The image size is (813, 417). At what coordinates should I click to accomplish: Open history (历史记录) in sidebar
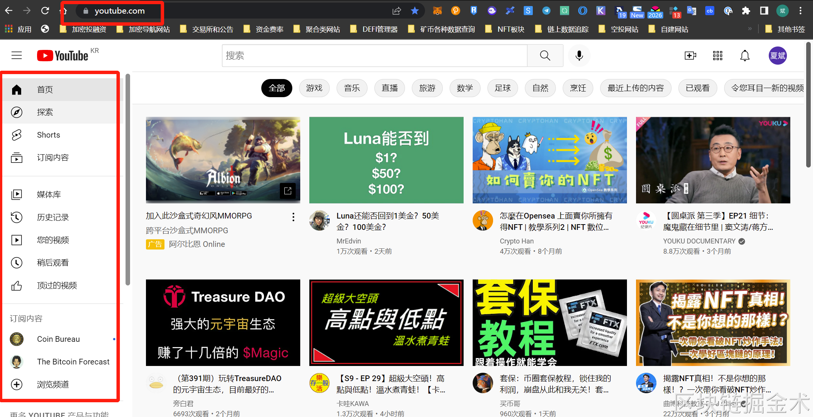(53, 217)
